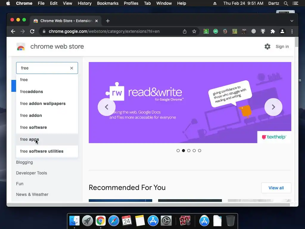Choose the 'free addon' suggestion
The image size is (305, 229).
pyautogui.click(x=47, y=115)
